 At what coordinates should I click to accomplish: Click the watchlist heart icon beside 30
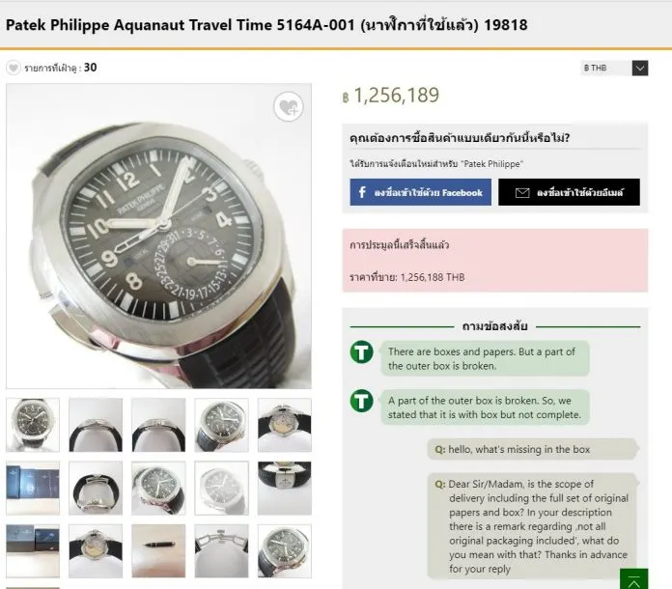tap(13, 68)
